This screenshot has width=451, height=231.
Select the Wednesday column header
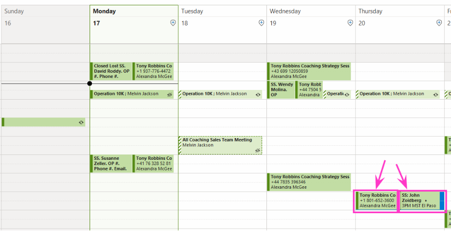(311, 11)
